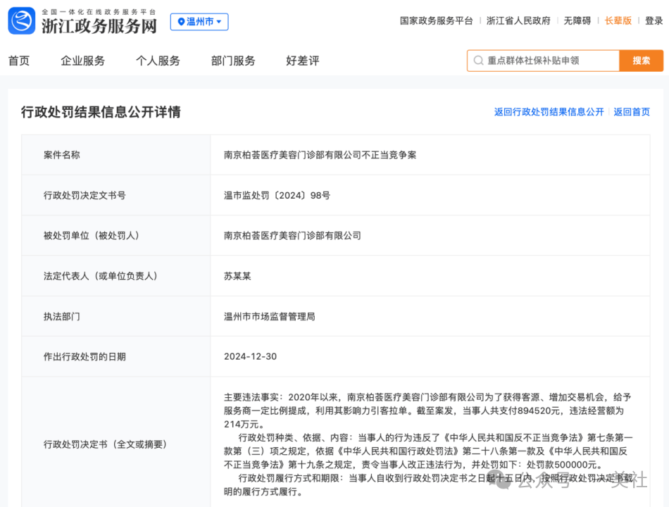Select case name 南京柏荟医疗美容门诊部有限公司不正当竞争案

click(320, 155)
